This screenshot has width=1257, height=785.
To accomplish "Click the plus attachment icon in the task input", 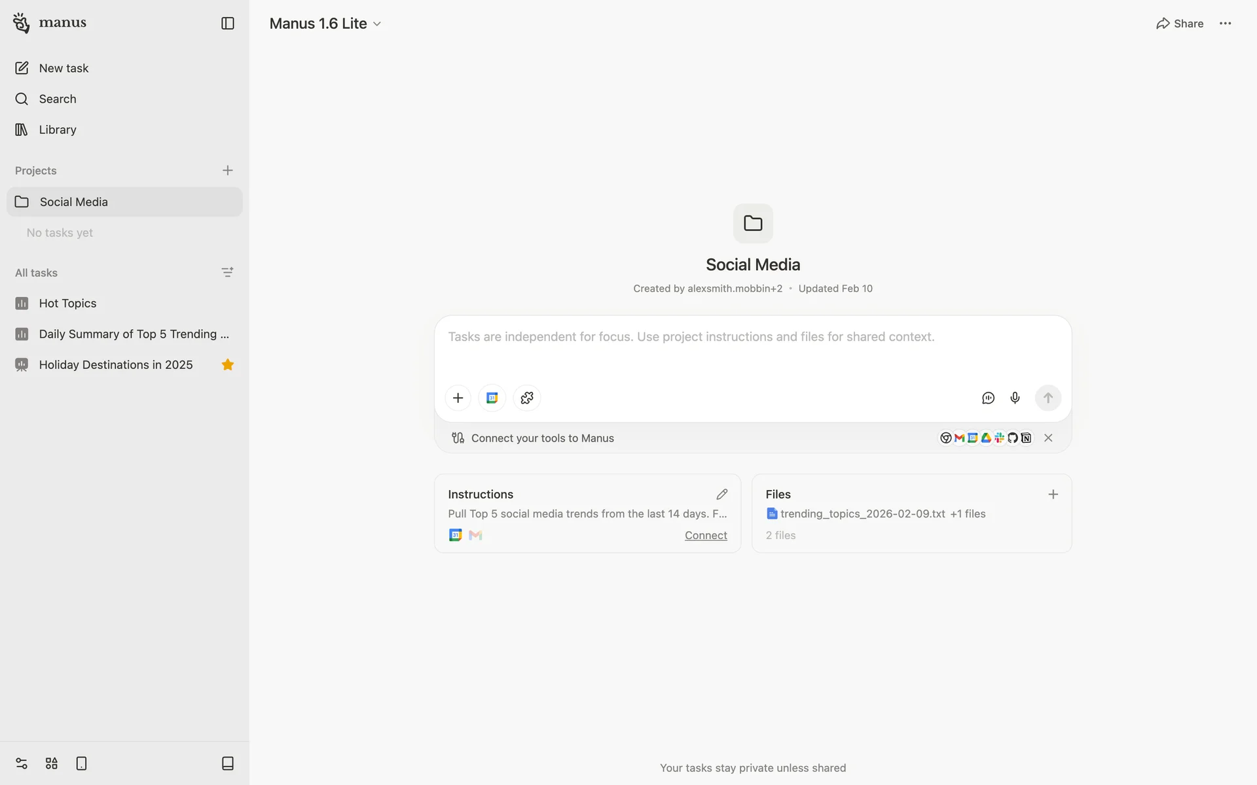I will (458, 398).
